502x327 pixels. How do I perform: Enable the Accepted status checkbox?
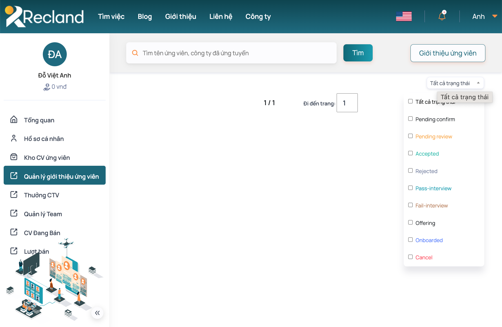pos(410,153)
